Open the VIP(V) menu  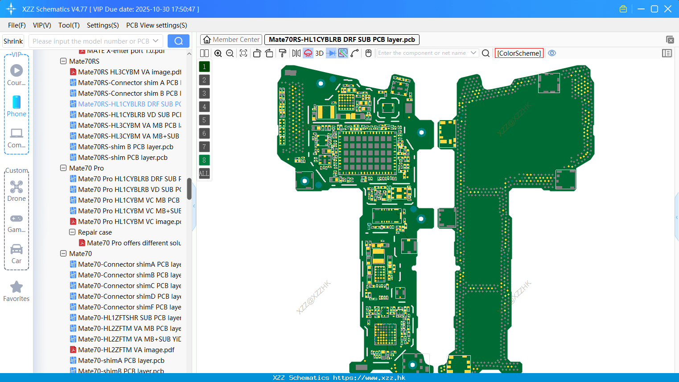point(42,25)
